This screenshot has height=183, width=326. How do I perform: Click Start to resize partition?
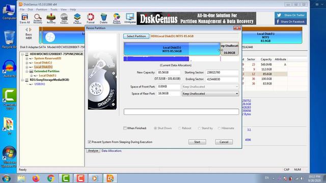[197, 142]
